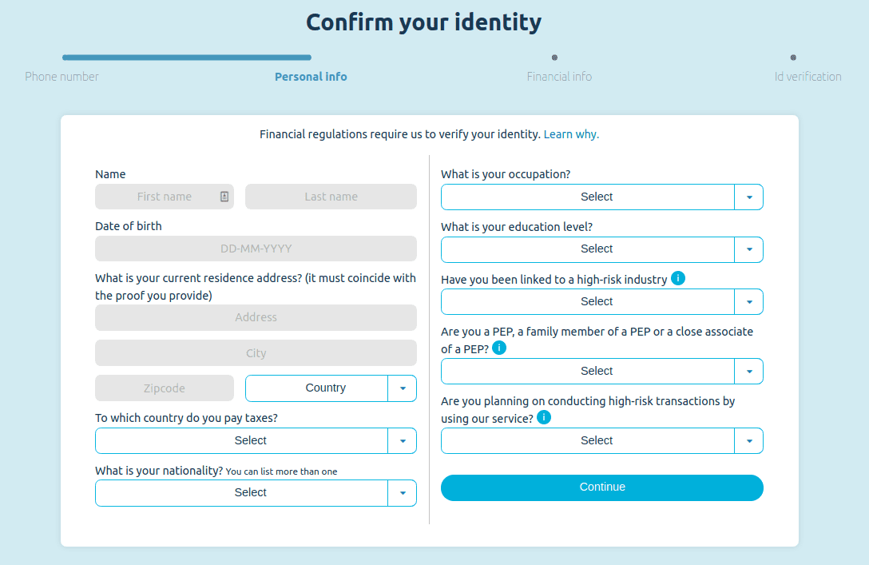Viewport: 869px width, 565px height.
Task: Switch to the Financial info step
Action: coord(559,77)
